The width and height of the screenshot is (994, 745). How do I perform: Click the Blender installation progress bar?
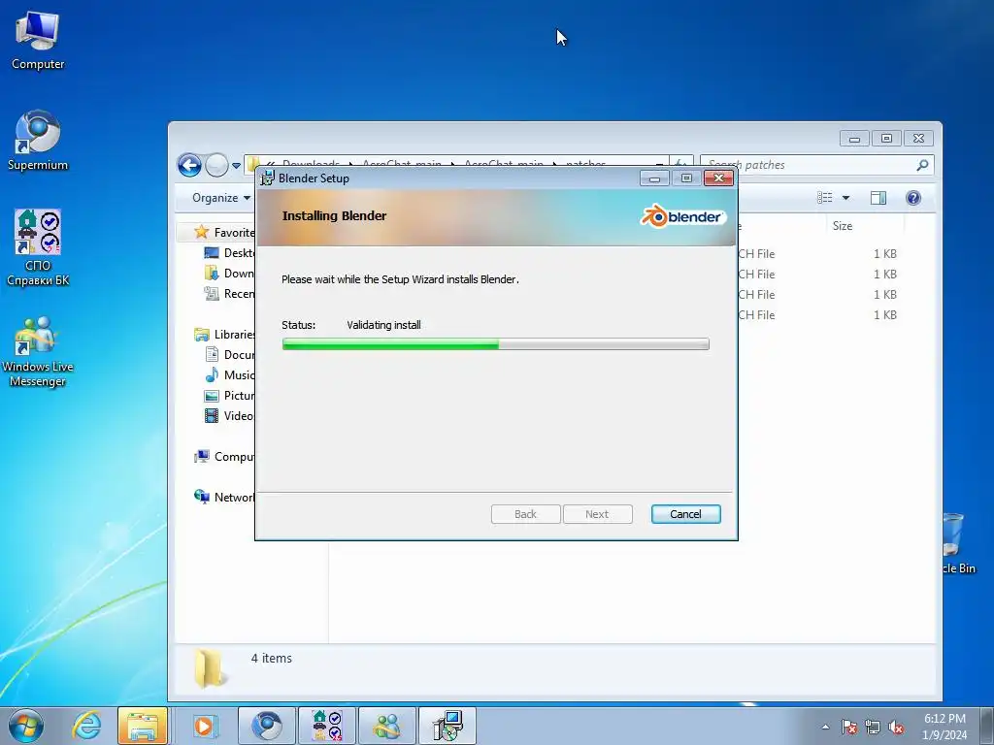pos(496,344)
